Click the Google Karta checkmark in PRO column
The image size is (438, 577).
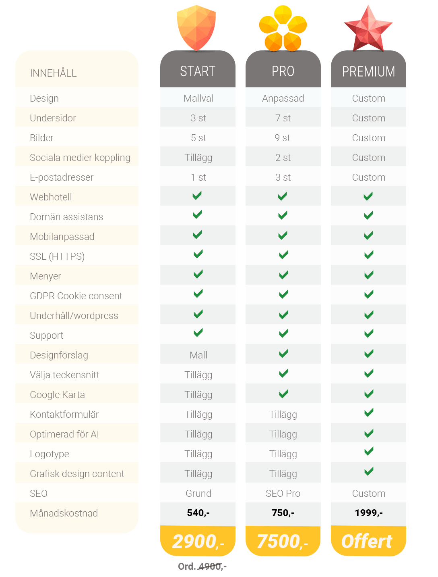click(x=283, y=394)
